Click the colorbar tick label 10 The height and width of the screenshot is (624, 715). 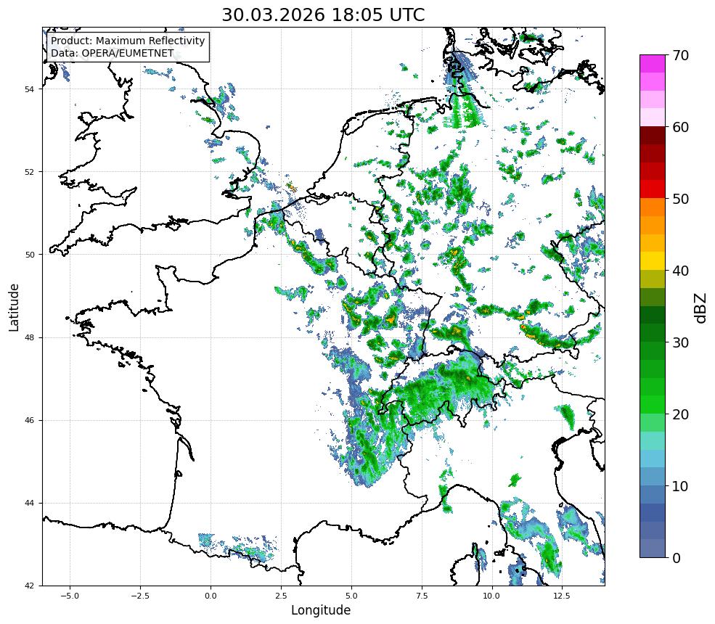(x=680, y=486)
